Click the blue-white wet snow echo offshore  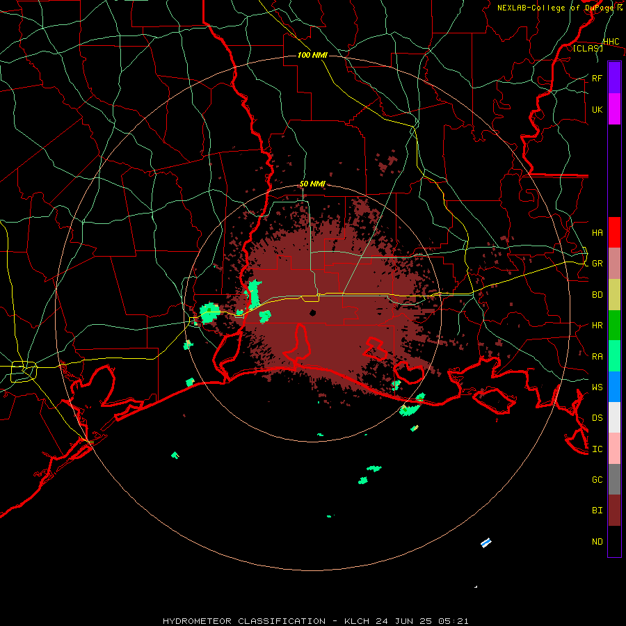pyautogui.click(x=486, y=543)
